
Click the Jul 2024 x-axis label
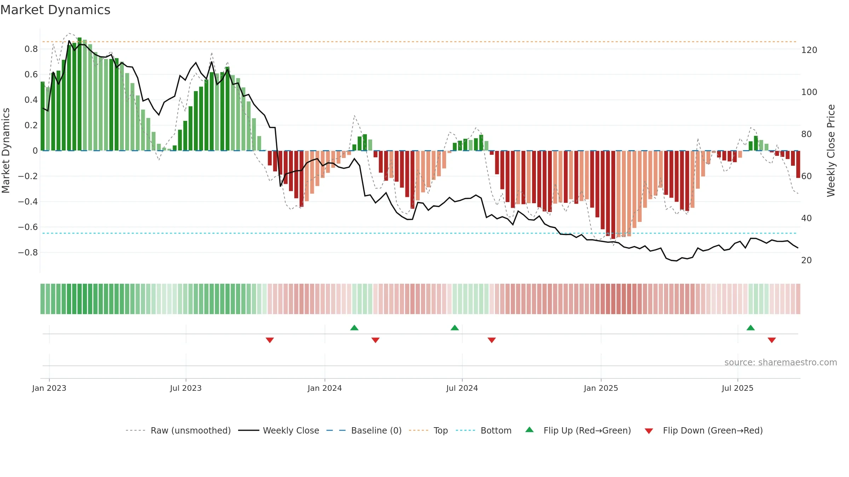[462, 388]
